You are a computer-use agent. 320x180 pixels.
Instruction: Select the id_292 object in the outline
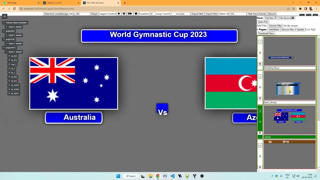[x=13, y=77]
